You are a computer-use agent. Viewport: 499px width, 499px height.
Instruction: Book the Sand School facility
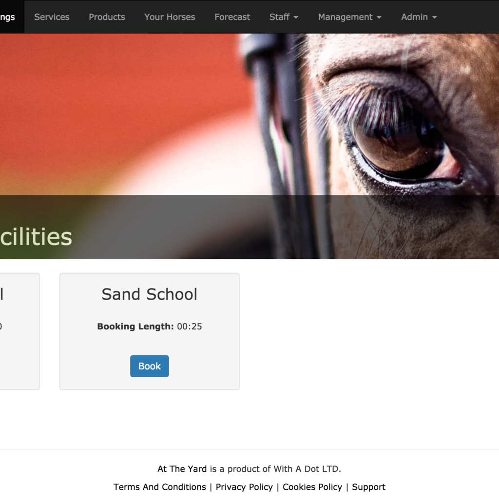149,366
